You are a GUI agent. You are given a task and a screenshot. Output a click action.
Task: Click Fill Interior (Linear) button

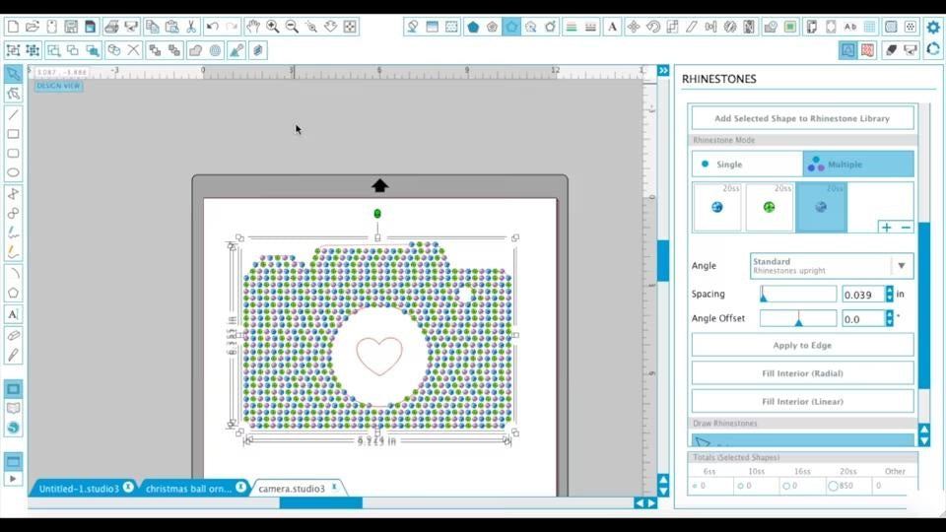(x=802, y=401)
